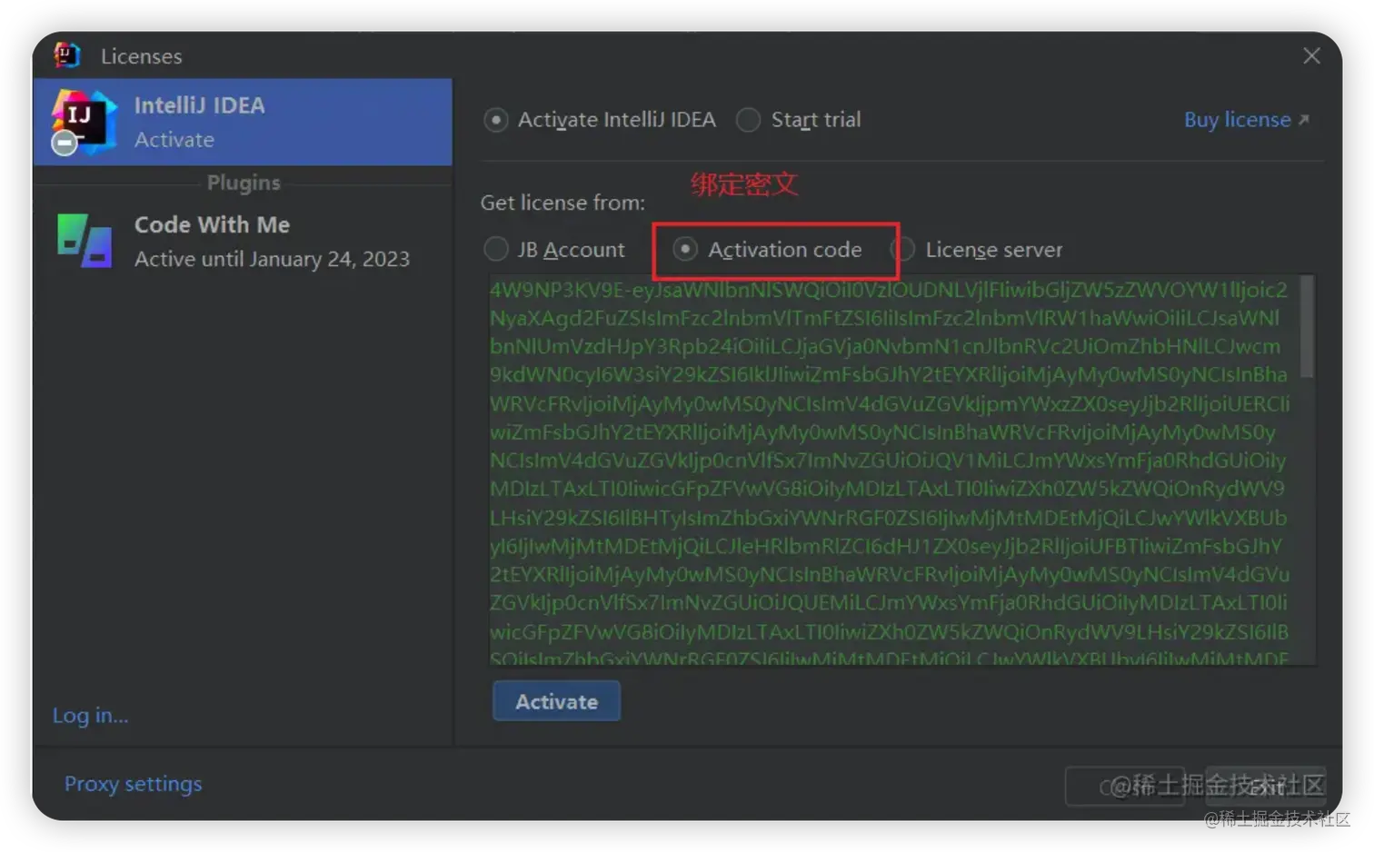
Task: Open Proxy settings link
Action: point(133,784)
